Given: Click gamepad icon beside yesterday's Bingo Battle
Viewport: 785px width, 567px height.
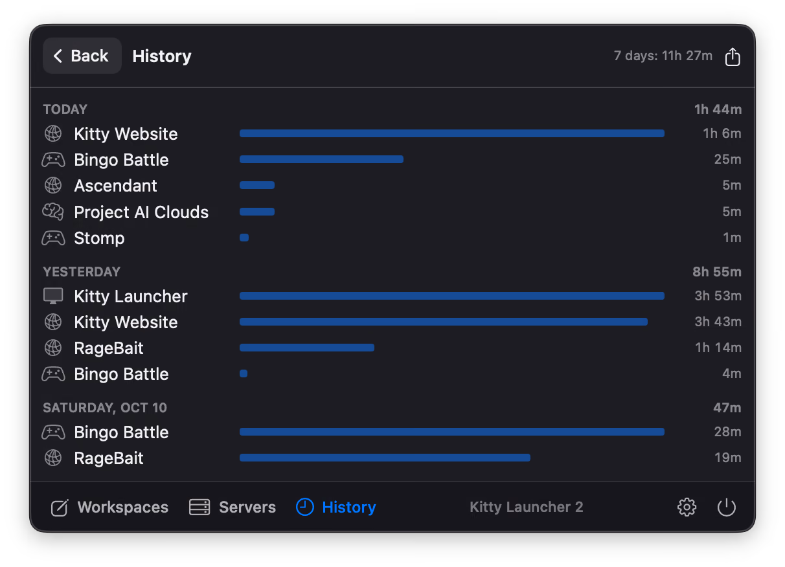Looking at the screenshot, I should pos(53,374).
